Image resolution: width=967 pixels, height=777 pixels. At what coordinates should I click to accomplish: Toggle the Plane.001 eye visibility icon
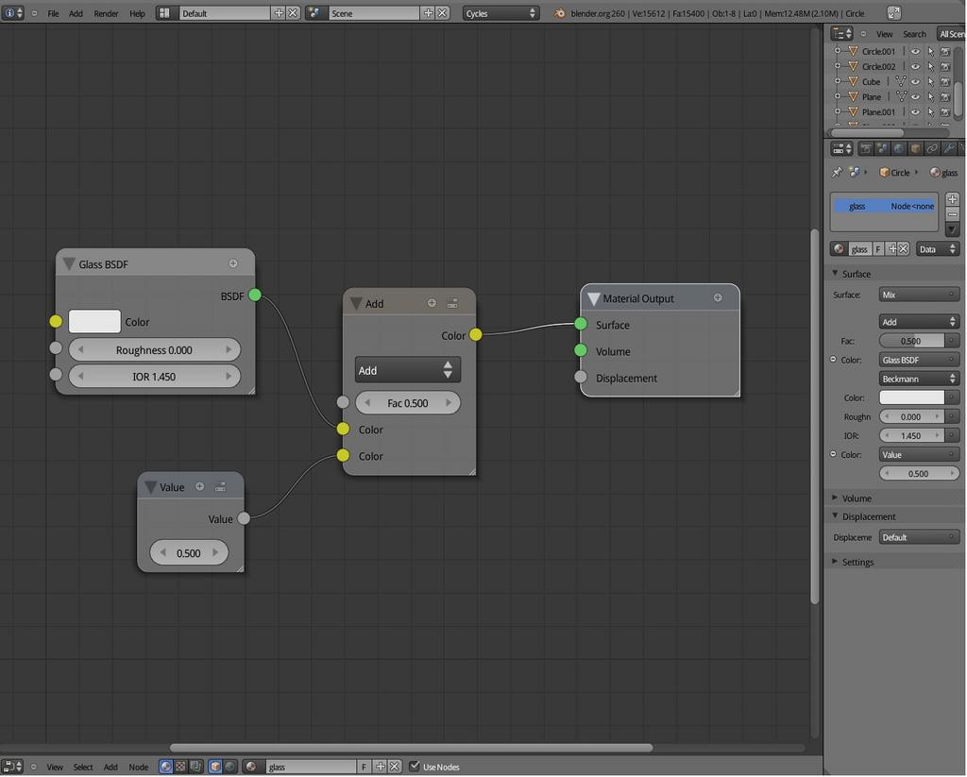(x=915, y=112)
